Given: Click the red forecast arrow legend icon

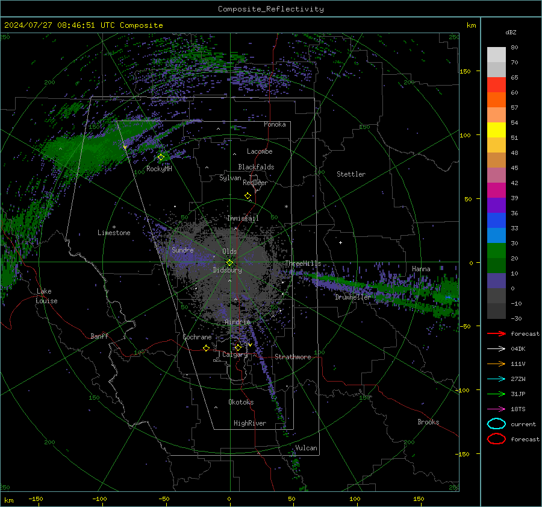Looking at the screenshot, I should click(x=496, y=333).
